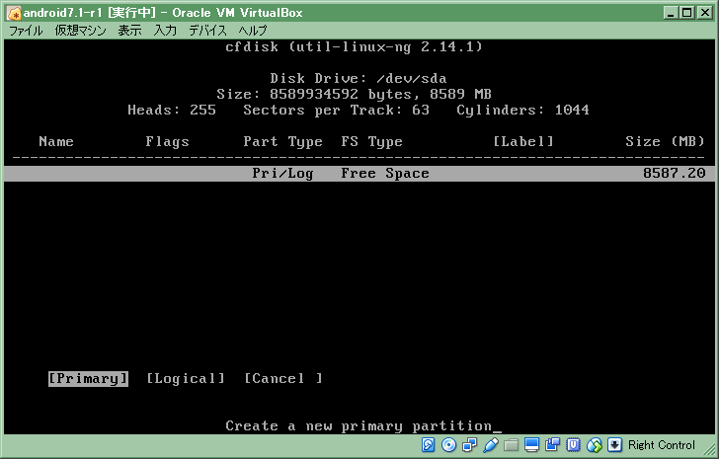Open the 入力 menu
Viewport: 719px width, 459px height.
[165, 31]
